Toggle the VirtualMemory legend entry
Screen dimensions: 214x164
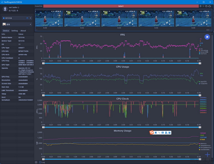pyautogui.click(x=205, y=148)
